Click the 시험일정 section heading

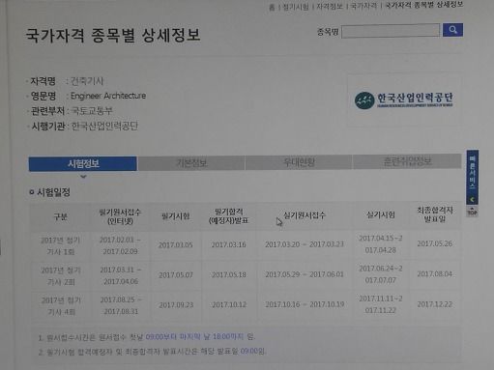coord(53,192)
